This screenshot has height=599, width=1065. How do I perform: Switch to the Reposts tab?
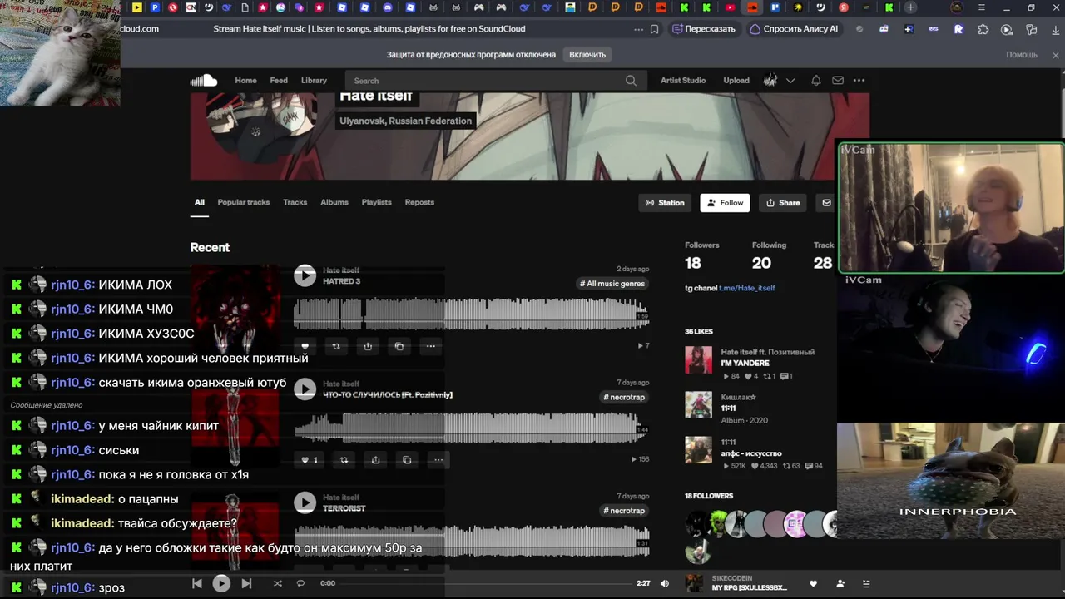tap(419, 202)
